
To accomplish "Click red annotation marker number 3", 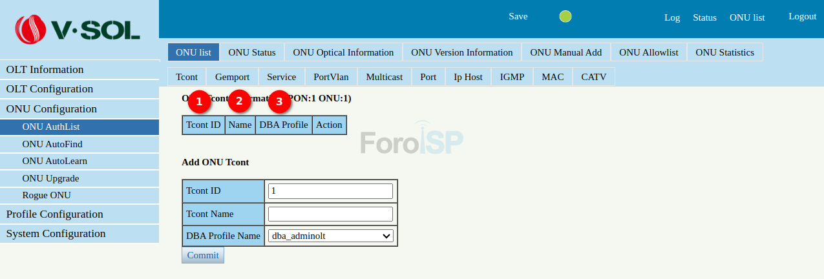I will (x=279, y=101).
